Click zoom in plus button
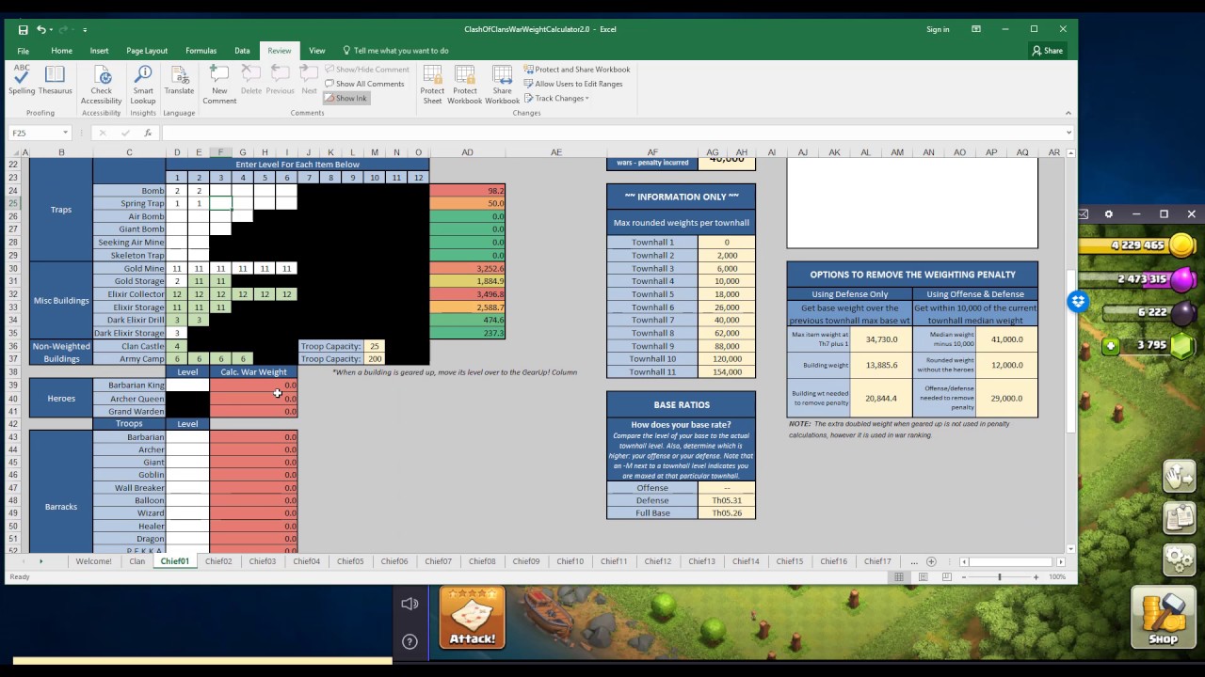This screenshot has width=1205, height=677. click(1038, 576)
